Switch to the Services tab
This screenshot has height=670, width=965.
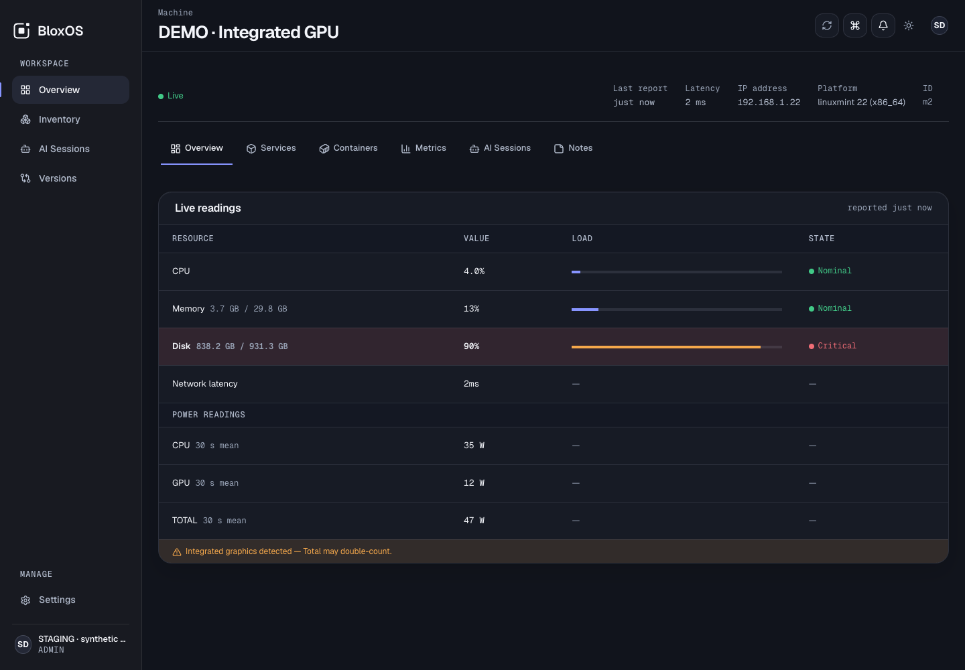tap(271, 148)
